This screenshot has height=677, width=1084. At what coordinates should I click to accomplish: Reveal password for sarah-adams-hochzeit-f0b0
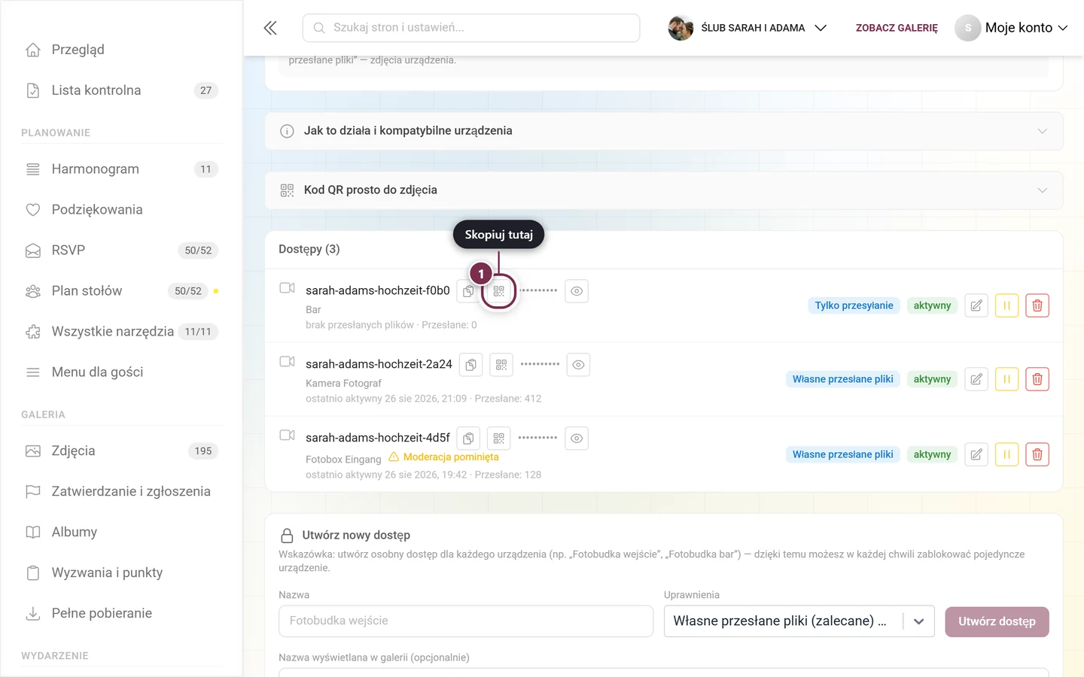[577, 291]
